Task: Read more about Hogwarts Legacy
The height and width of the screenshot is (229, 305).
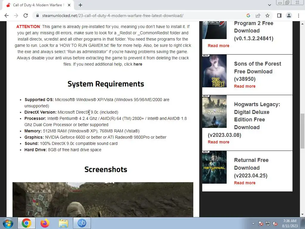Action: [218, 142]
